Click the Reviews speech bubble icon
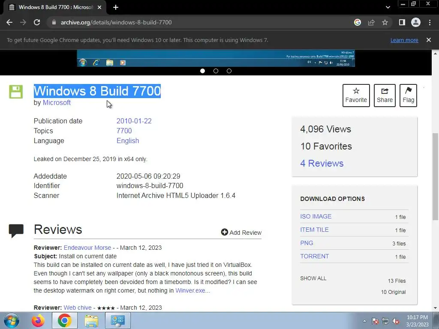 (16, 231)
